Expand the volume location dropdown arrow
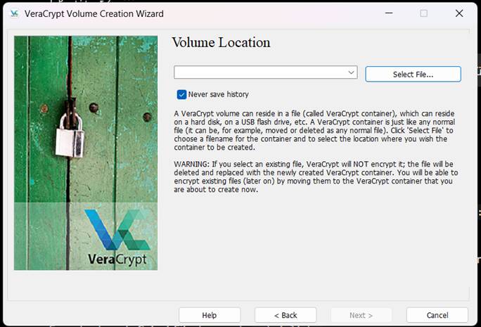This screenshot has width=481, height=327. pos(351,72)
